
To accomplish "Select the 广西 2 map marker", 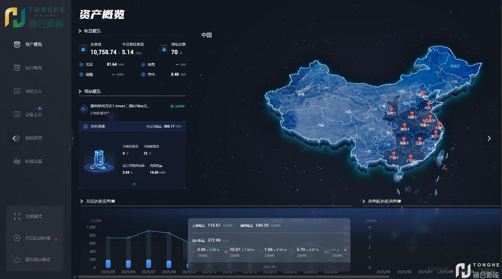I will 394,154.
